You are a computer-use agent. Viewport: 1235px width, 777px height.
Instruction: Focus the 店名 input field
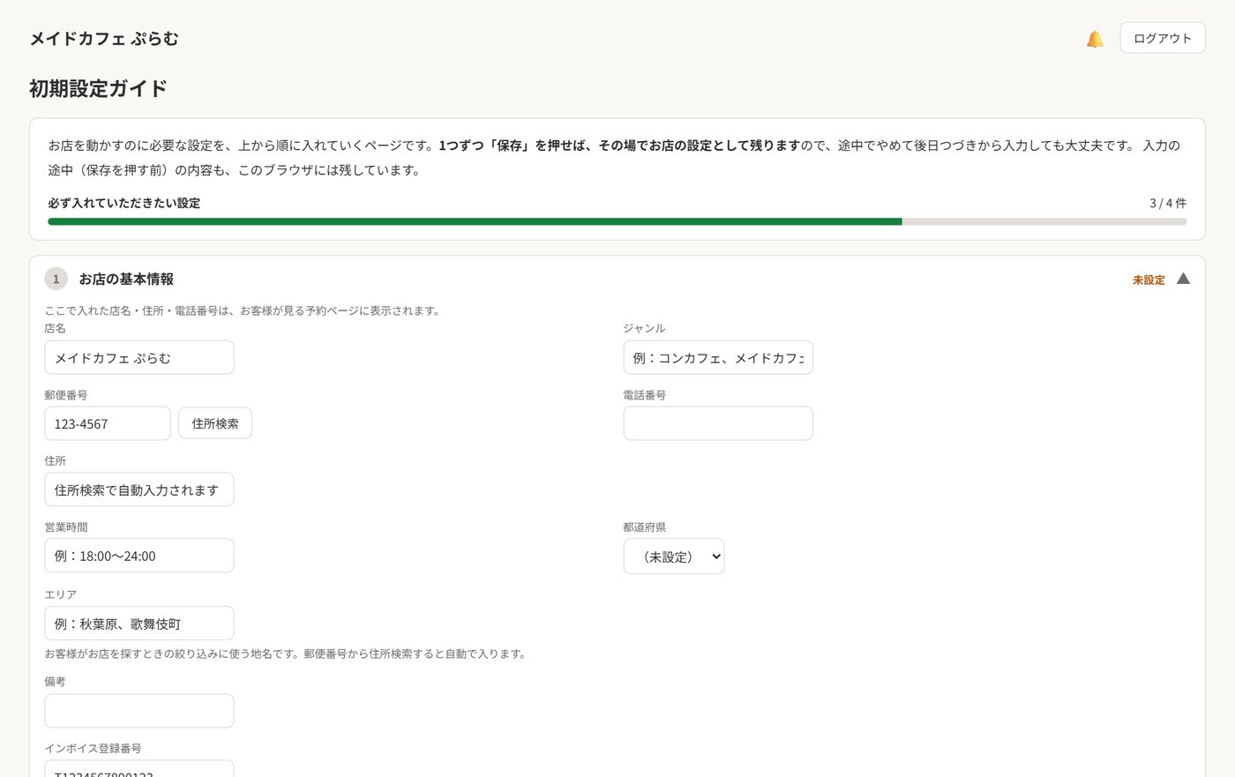139,357
